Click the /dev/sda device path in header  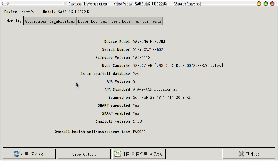(30, 12)
